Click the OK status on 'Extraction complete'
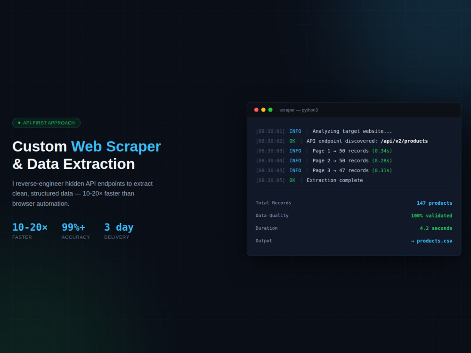Screen dimensions: 471x353 [x=292, y=180]
